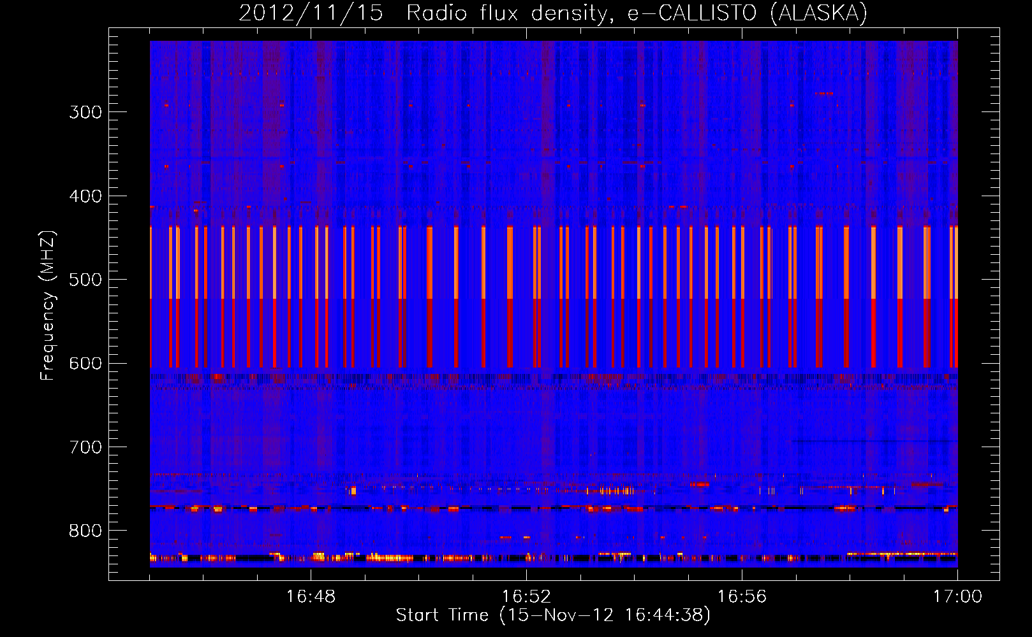Image resolution: width=1032 pixels, height=637 pixels.
Task: Click the 16:52 time tick label
Action: click(x=526, y=597)
